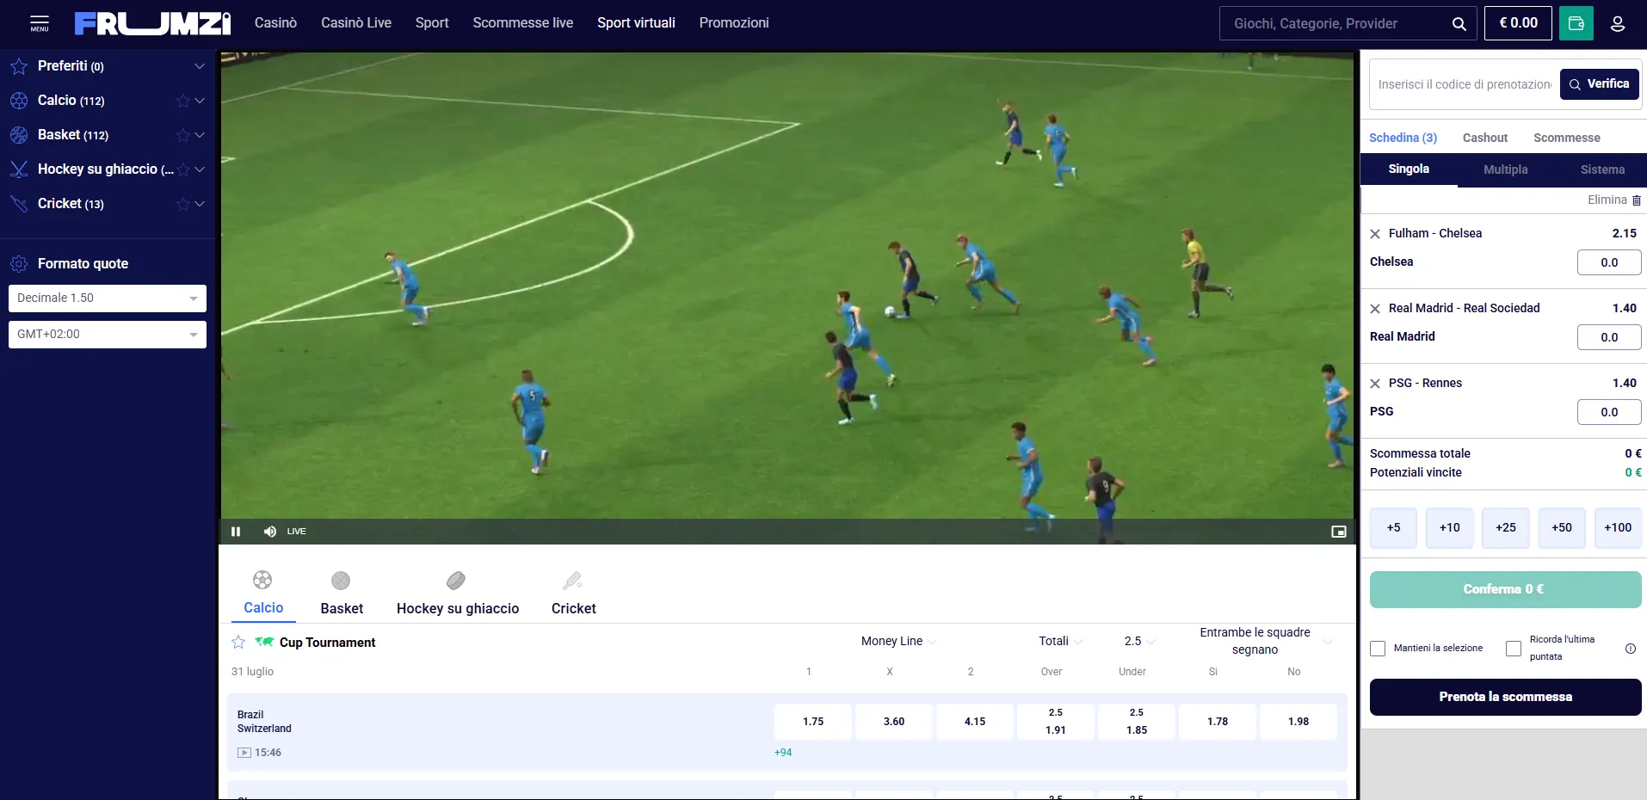
Task: Remove PSG - Rennes bet with X
Action: pyautogui.click(x=1375, y=384)
